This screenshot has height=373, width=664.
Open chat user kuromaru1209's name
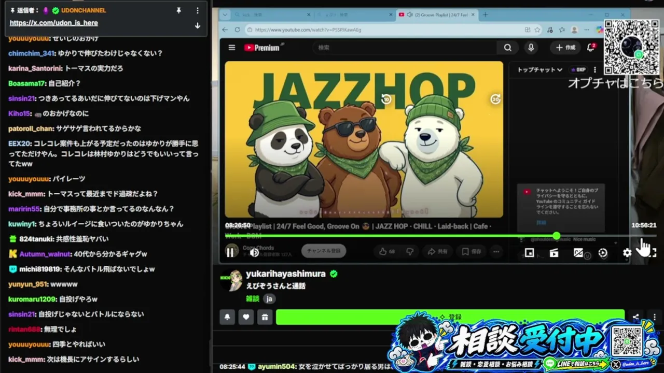pos(32,299)
